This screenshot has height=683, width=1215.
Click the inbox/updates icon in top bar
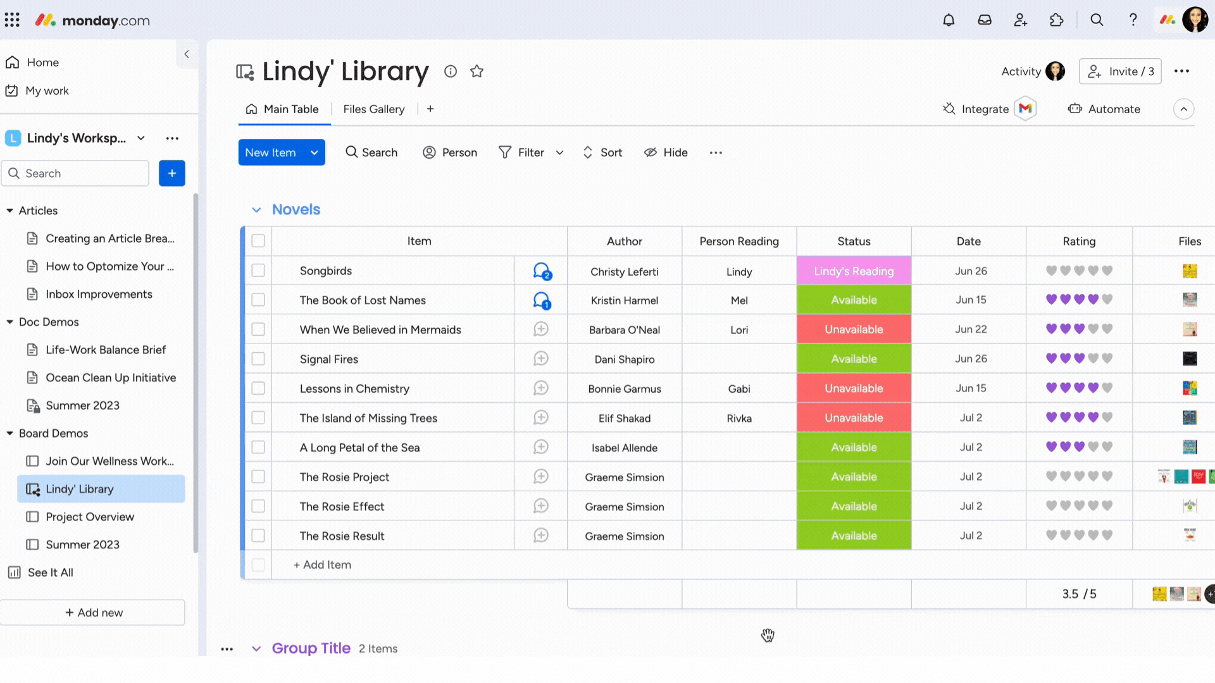[x=985, y=20]
